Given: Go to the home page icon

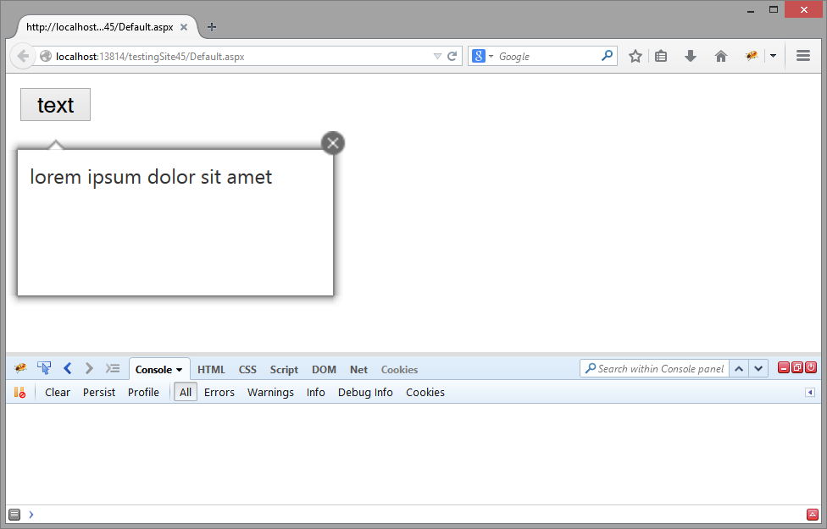Looking at the screenshot, I should (x=721, y=56).
